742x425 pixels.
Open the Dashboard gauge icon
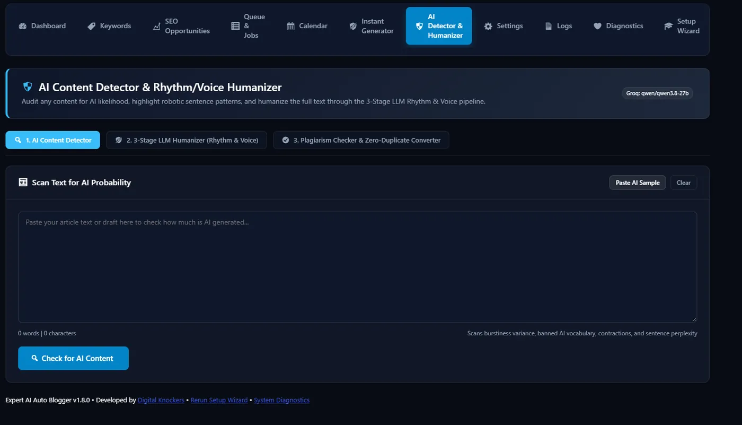[x=22, y=26]
